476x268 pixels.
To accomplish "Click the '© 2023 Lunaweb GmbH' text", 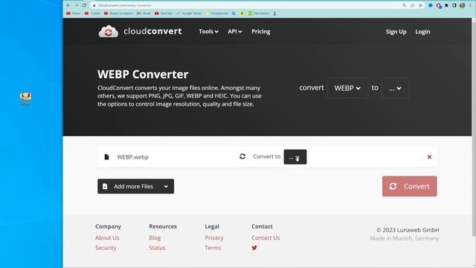I will point(408,230).
